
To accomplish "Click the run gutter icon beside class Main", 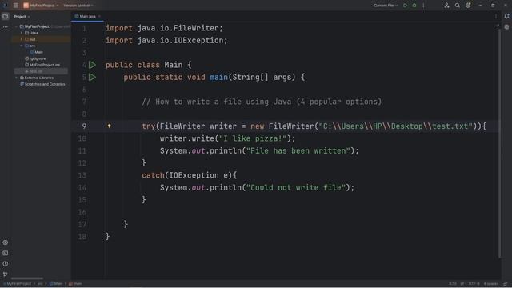I will pos(93,65).
